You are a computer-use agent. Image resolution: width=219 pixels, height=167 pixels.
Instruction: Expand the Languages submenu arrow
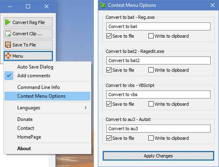pyautogui.click(x=85, y=108)
